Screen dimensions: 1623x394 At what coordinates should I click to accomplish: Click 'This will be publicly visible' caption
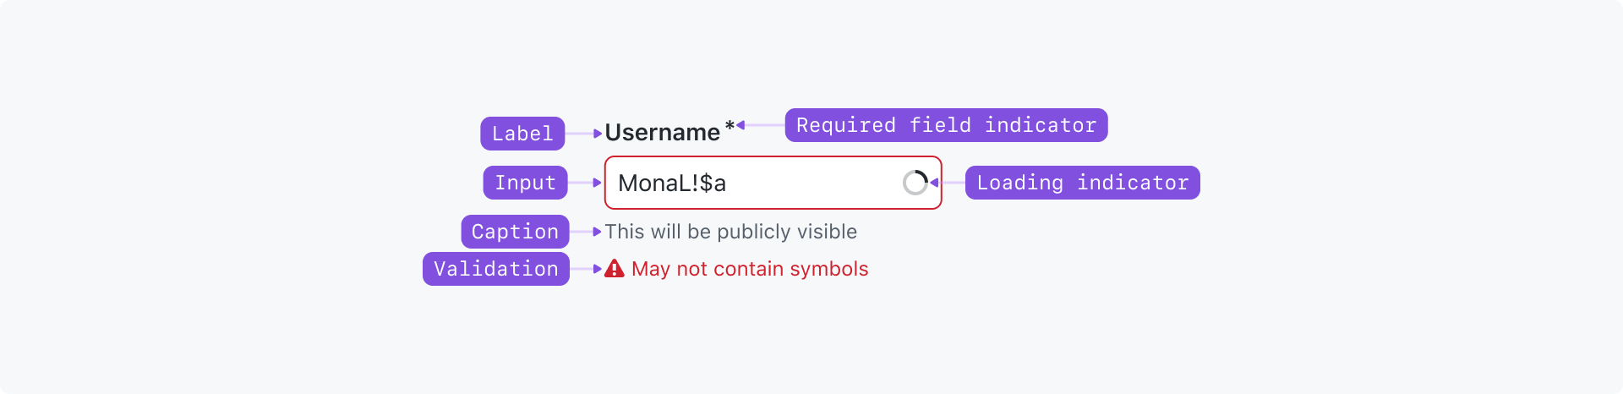point(731,232)
